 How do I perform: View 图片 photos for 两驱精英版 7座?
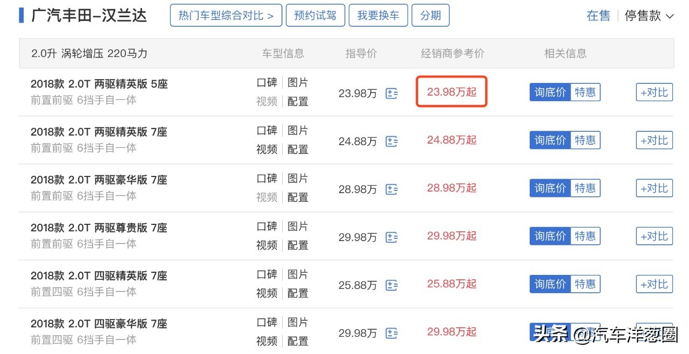[x=299, y=130]
